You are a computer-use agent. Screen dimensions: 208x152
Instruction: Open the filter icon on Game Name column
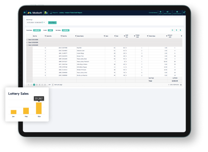pos(104,36)
